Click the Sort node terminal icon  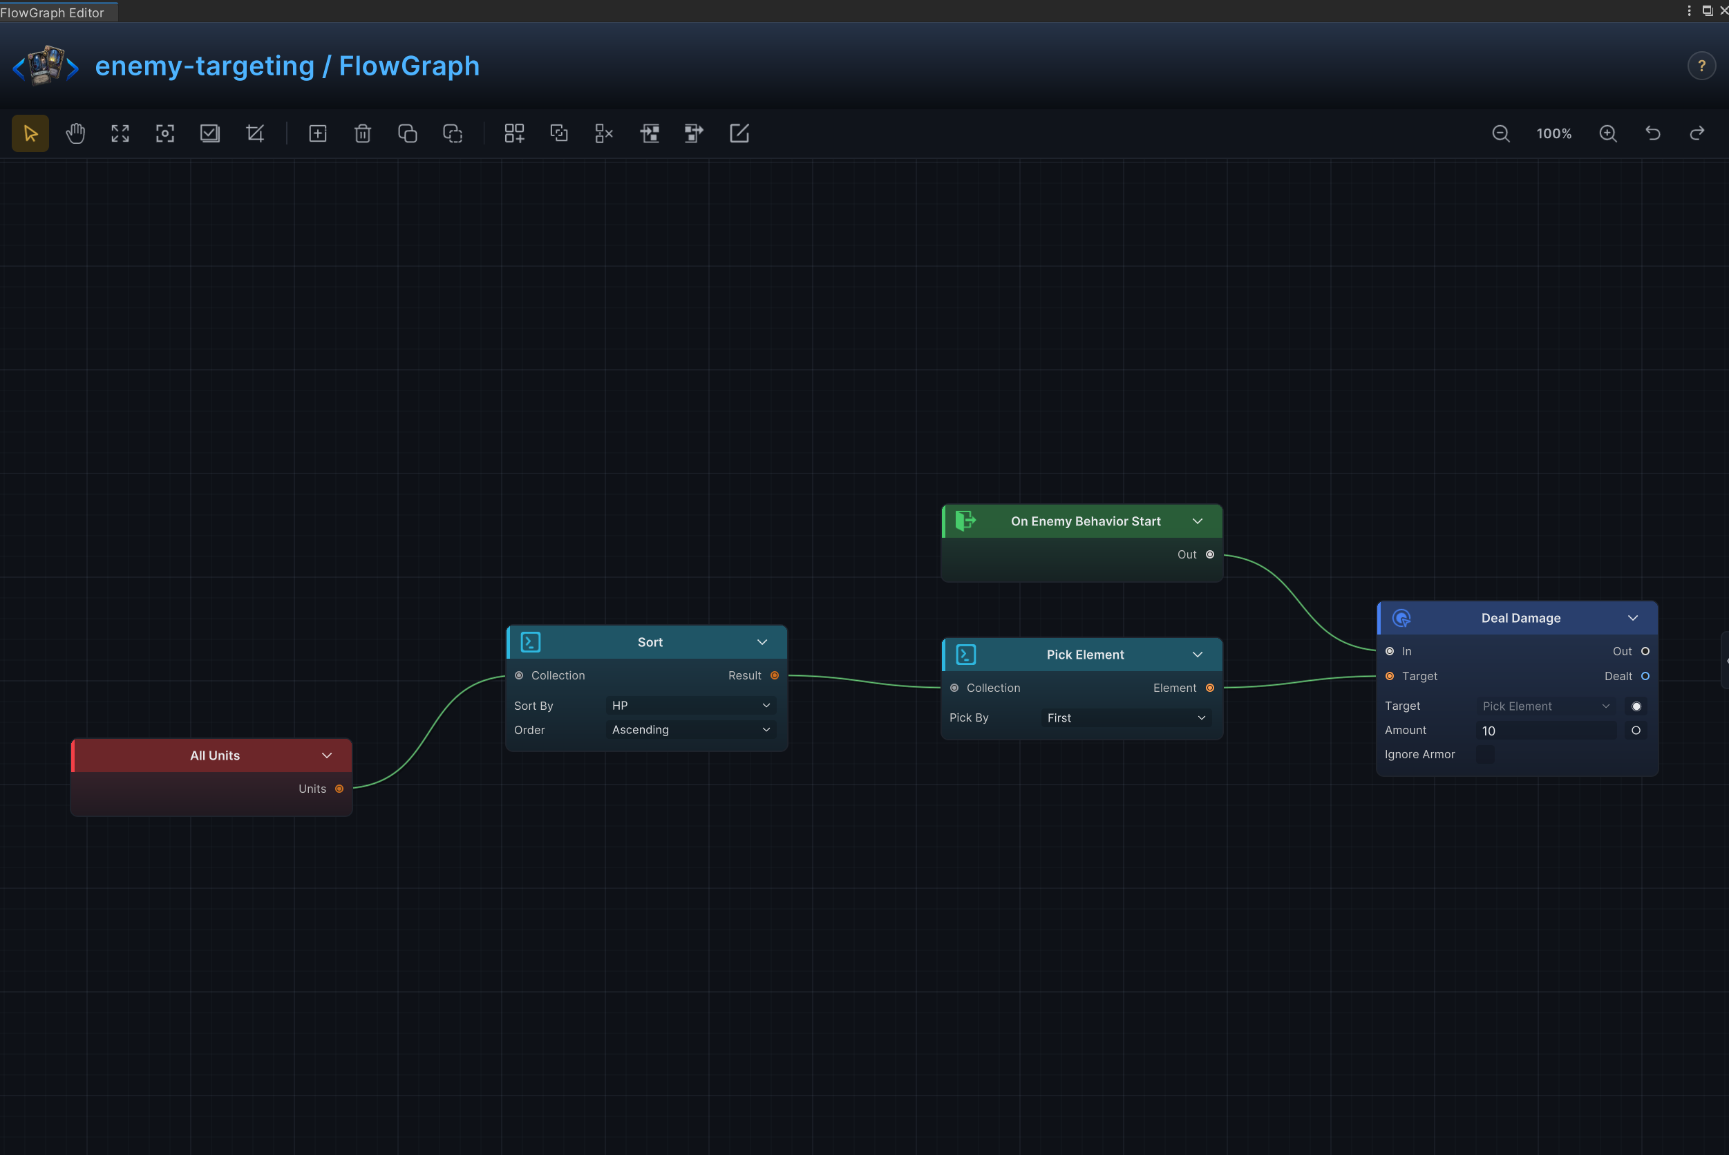530,642
